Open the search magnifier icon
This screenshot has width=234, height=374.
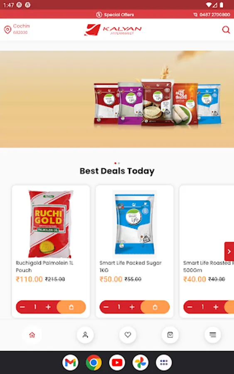pyautogui.click(x=226, y=30)
